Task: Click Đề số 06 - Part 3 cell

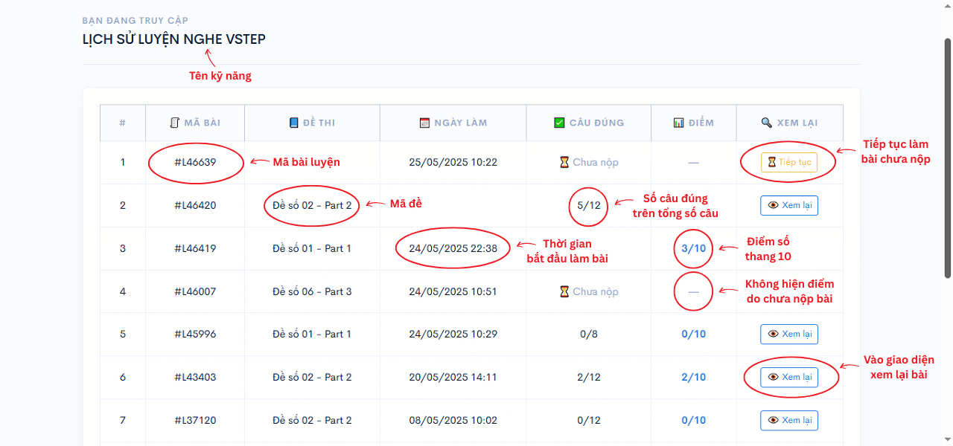Action: coord(312,291)
